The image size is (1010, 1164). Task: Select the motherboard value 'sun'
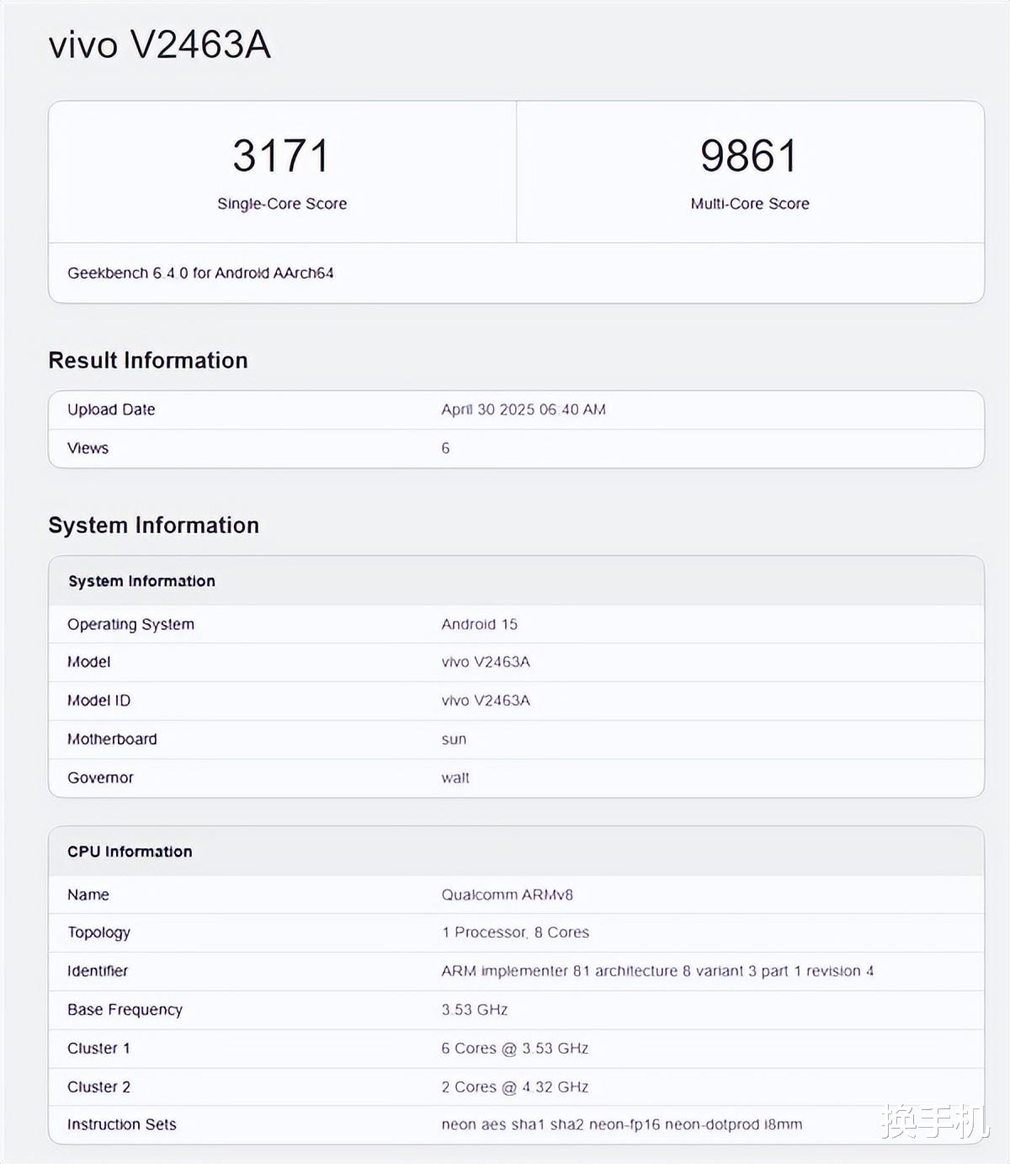click(x=454, y=740)
